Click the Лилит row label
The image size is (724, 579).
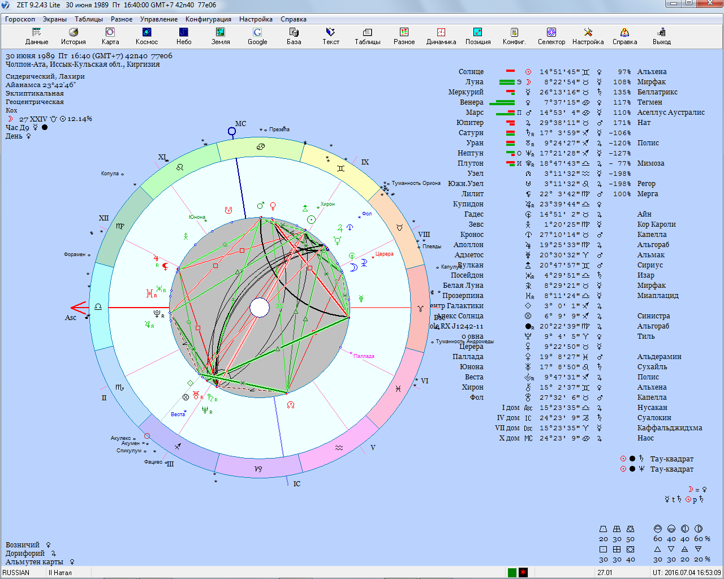[472, 194]
